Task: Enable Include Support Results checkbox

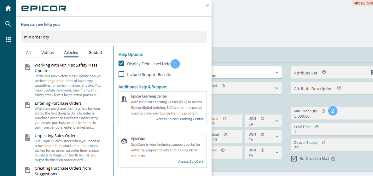Action: tap(121, 74)
